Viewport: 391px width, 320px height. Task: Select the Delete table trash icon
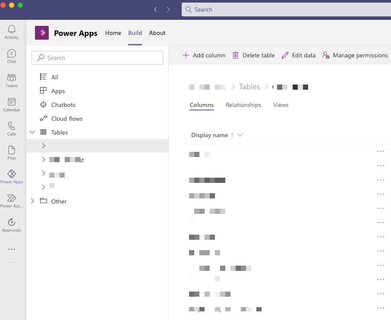point(235,55)
